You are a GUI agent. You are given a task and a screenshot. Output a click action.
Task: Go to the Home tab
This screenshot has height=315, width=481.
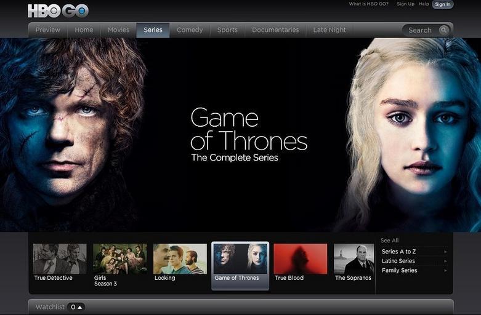84,30
